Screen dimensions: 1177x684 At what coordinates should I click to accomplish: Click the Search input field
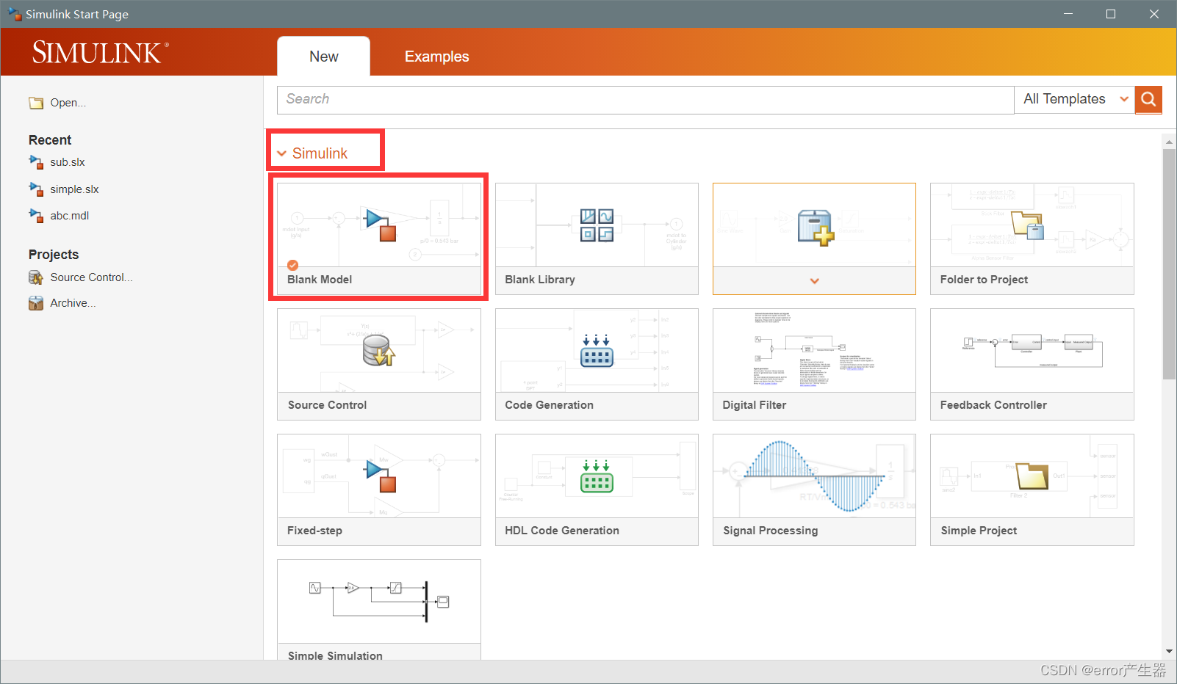click(x=645, y=100)
